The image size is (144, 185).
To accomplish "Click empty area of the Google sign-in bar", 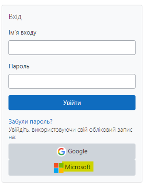I will (x=112, y=152).
